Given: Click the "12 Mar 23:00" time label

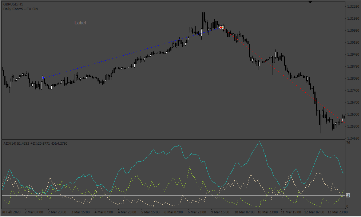Looking at the screenshot, I should coord(337,212).
